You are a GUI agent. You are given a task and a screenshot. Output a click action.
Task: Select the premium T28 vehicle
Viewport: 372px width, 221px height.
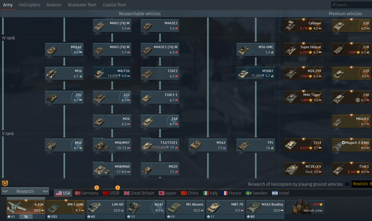351,49
